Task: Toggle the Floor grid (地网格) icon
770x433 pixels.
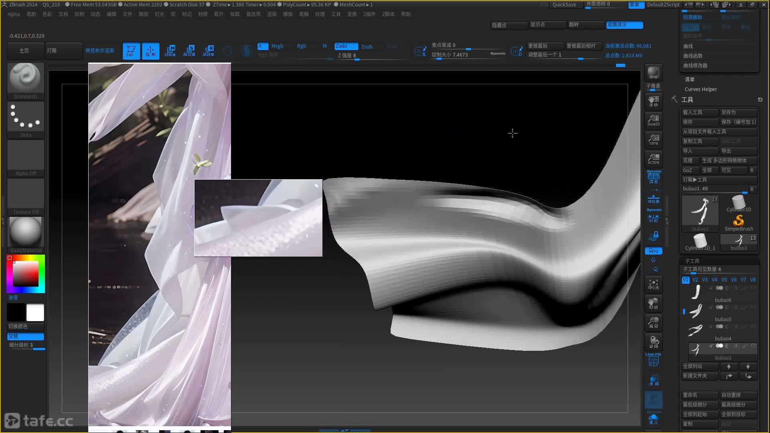Action: tap(653, 198)
